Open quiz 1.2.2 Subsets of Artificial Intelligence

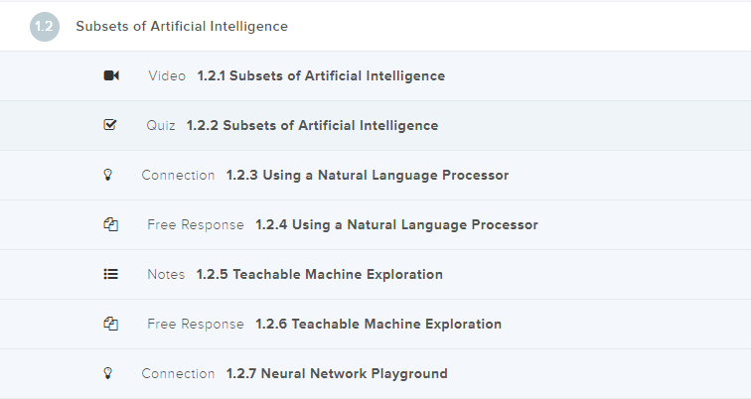312,126
